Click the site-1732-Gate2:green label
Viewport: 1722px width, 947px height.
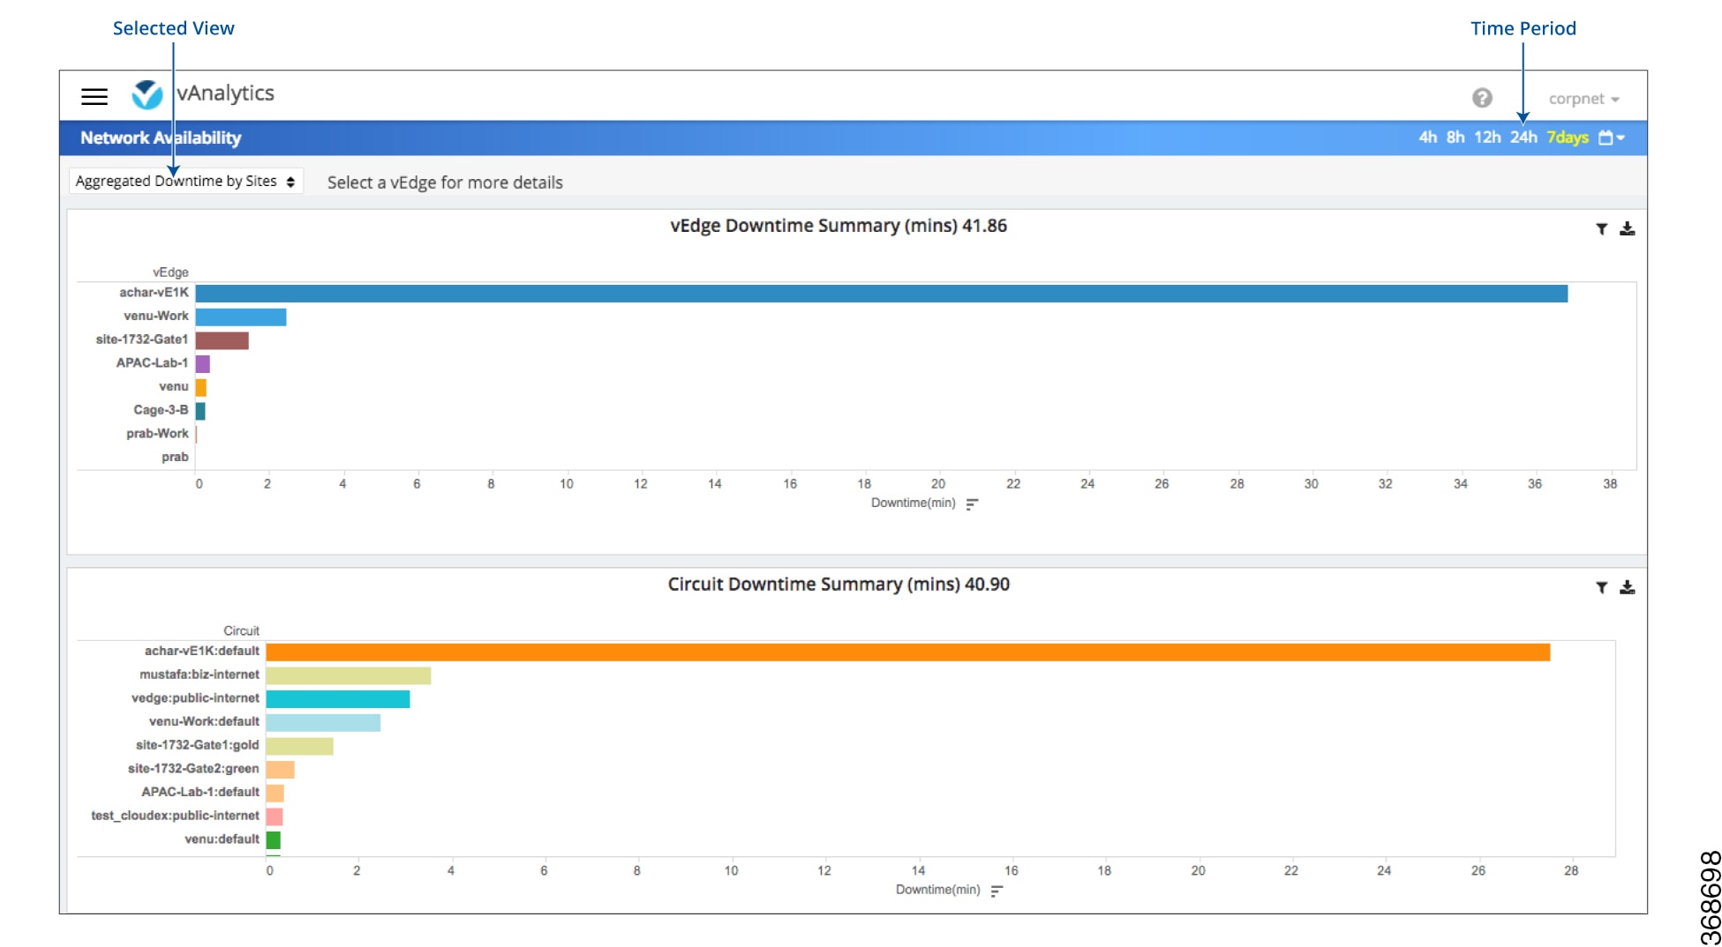pyautogui.click(x=193, y=769)
